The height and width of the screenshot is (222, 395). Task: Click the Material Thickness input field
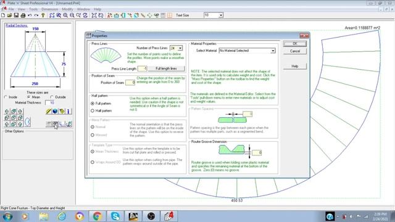[x=49, y=103]
